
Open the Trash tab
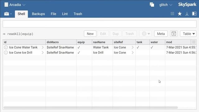point(78,14)
